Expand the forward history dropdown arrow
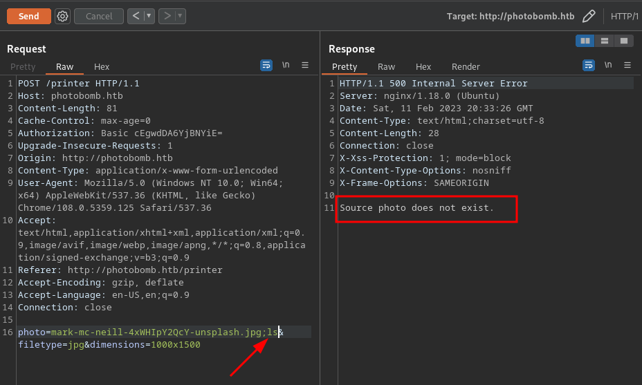The width and height of the screenshot is (642, 385). [180, 16]
